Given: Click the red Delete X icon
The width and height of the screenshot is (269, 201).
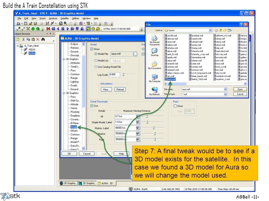Looking at the screenshot, I should point(38,39).
